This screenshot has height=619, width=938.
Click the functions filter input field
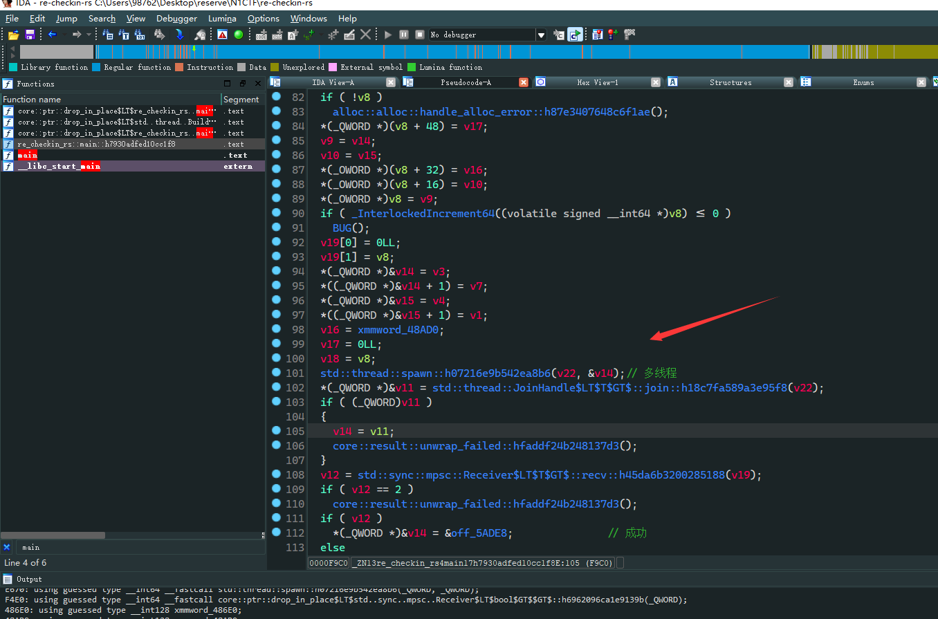click(x=138, y=547)
